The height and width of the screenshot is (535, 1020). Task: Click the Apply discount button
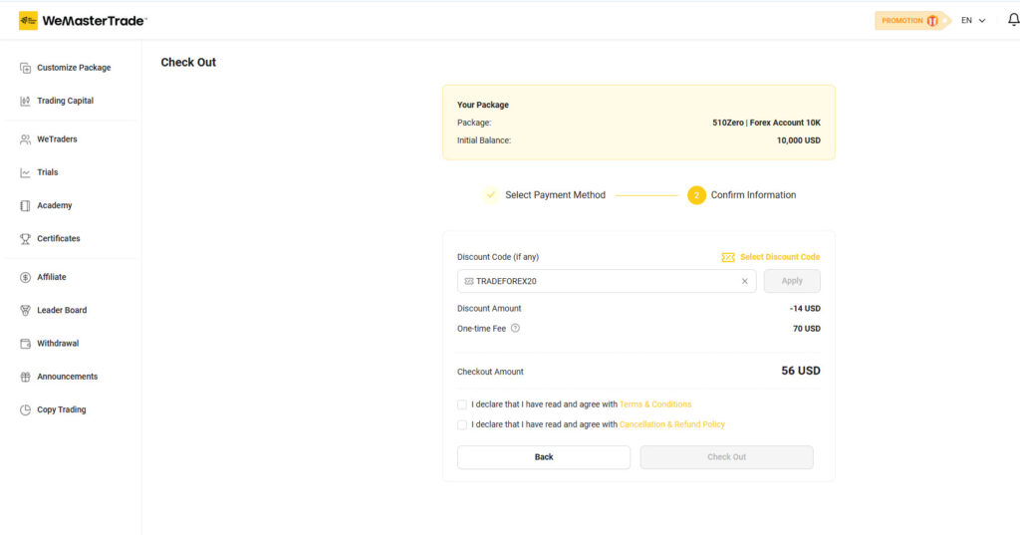pyautogui.click(x=792, y=281)
